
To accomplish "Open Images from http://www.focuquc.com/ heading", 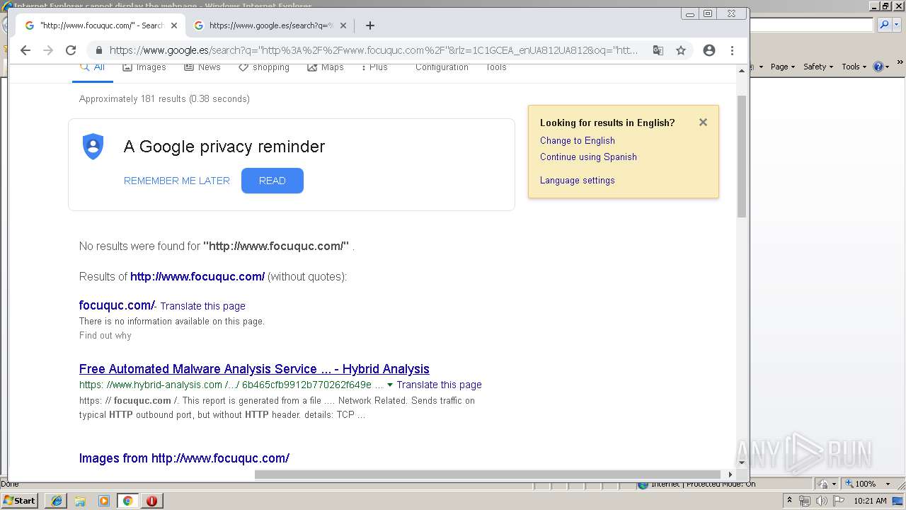I will pyautogui.click(x=184, y=458).
